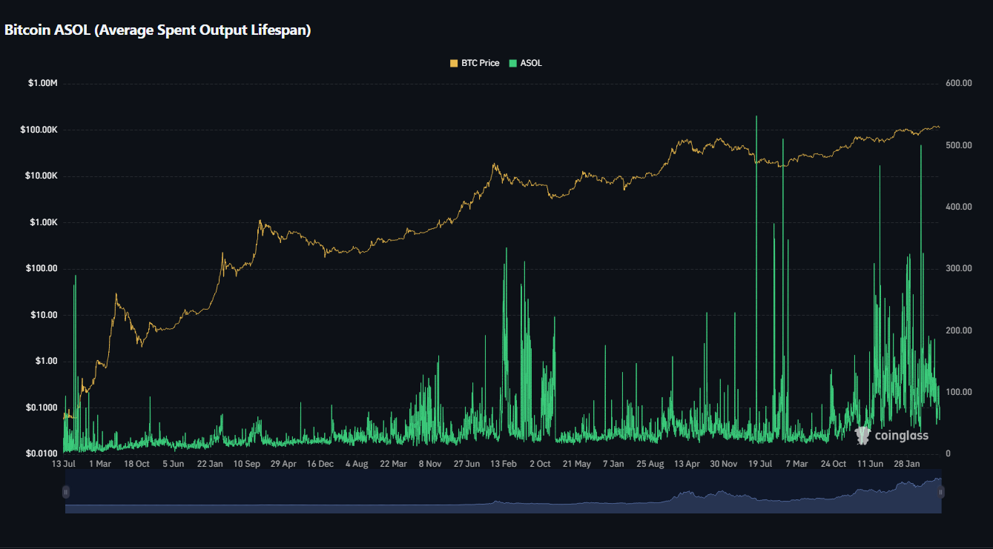Click the $100.00K left axis label
The height and width of the screenshot is (549, 993).
pos(39,130)
